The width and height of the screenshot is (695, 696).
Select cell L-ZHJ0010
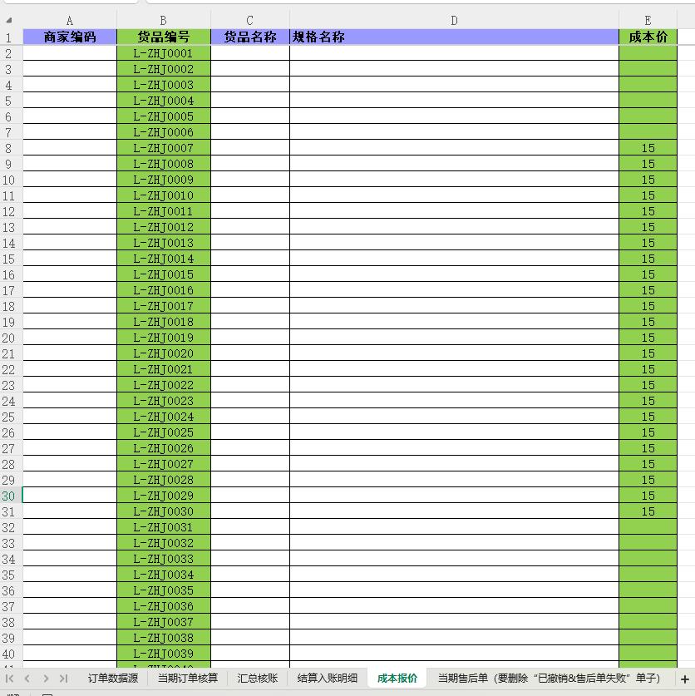click(x=164, y=195)
